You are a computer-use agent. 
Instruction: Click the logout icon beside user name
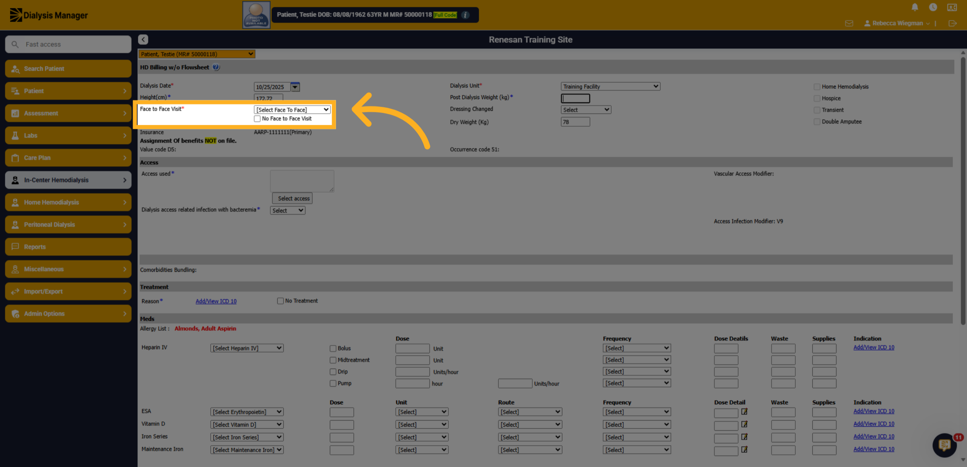click(x=952, y=23)
